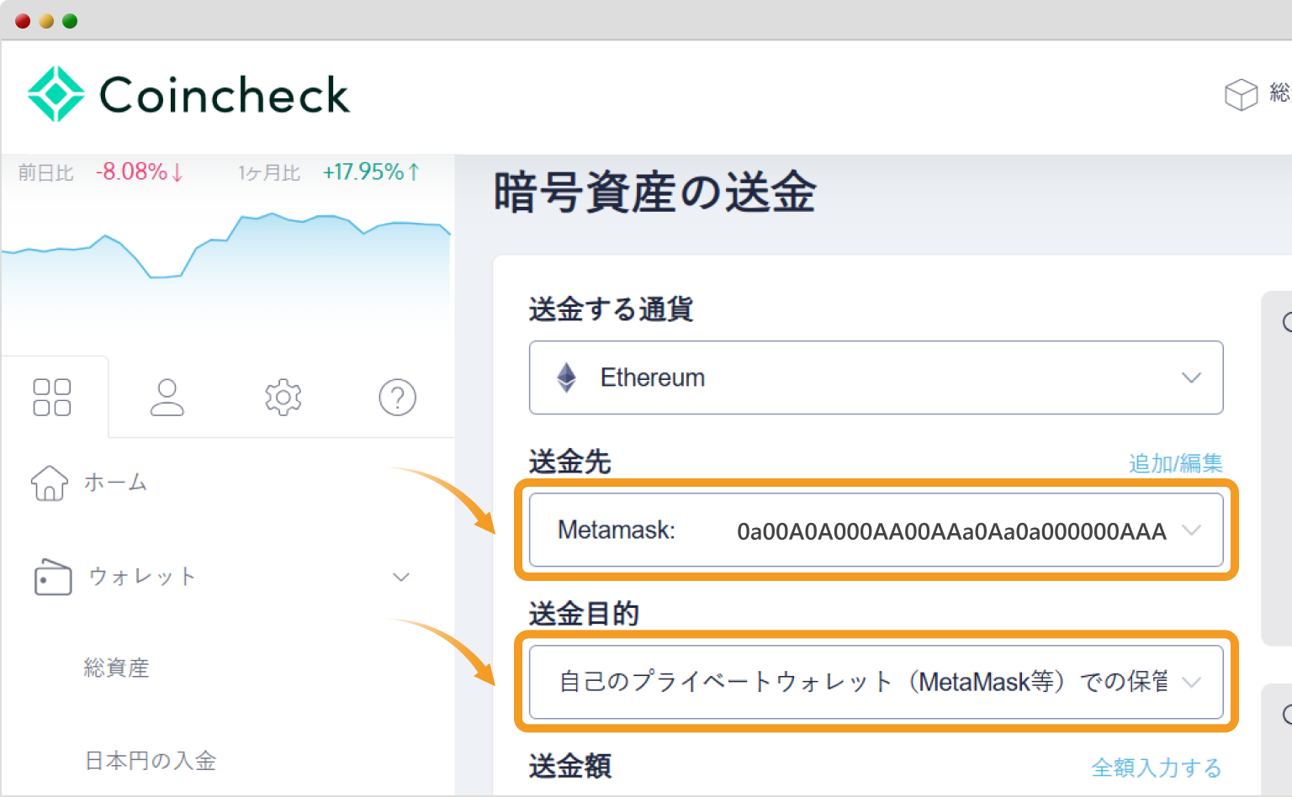Open 総資産 in the sidebar
The width and height of the screenshot is (1292, 797).
click(x=117, y=668)
